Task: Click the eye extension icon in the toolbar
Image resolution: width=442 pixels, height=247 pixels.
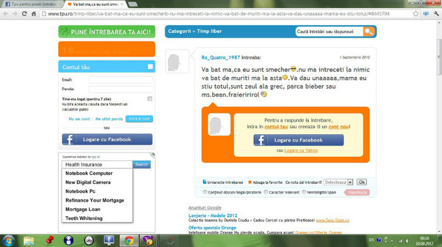Action: click(426, 13)
